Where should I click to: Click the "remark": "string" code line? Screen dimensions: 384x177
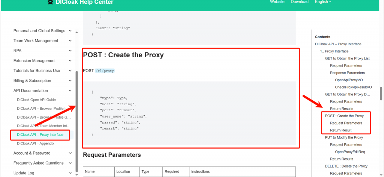pos(119,128)
